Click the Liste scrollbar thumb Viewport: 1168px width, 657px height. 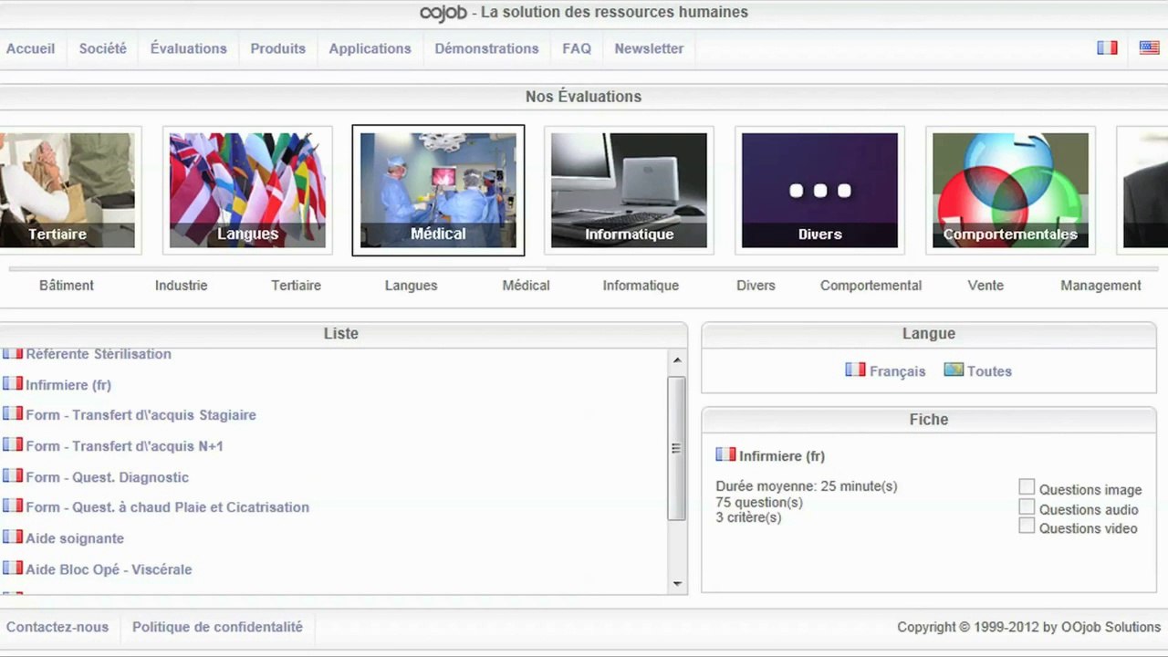(677, 448)
